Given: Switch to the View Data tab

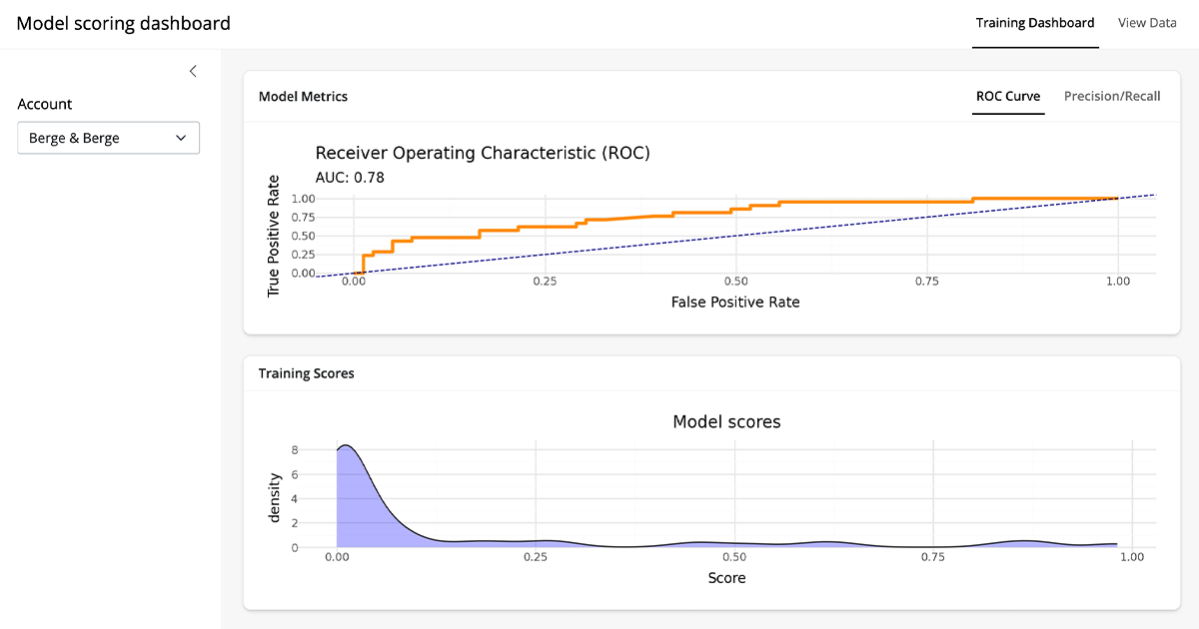Looking at the screenshot, I should tap(1146, 23).
